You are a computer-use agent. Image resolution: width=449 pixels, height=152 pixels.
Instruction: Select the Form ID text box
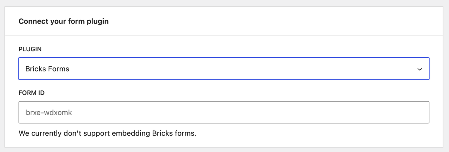tap(224, 112)
